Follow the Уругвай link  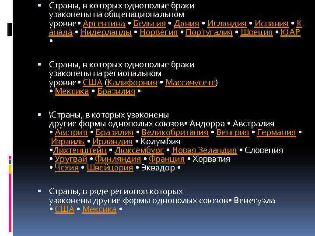coord(71,159)
